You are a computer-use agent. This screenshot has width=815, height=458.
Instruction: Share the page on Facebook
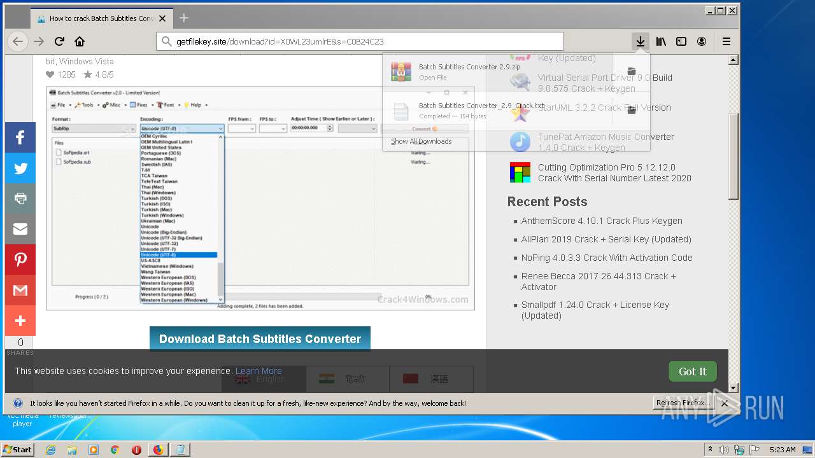20,137
